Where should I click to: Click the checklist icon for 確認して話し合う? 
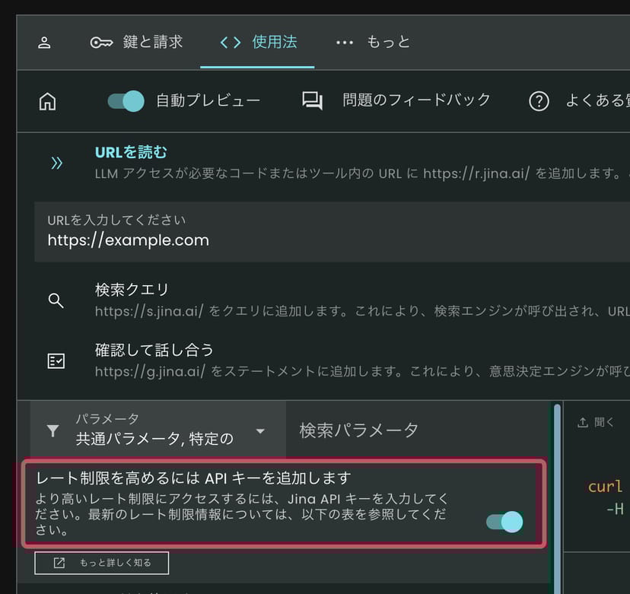pos(56,361)
